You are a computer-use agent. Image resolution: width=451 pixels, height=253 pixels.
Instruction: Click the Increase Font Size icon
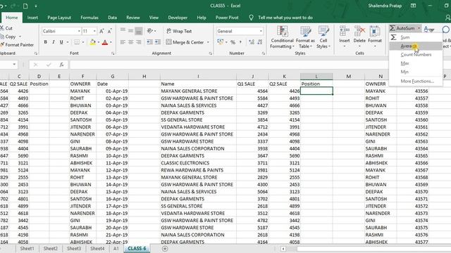pos(101,31)
